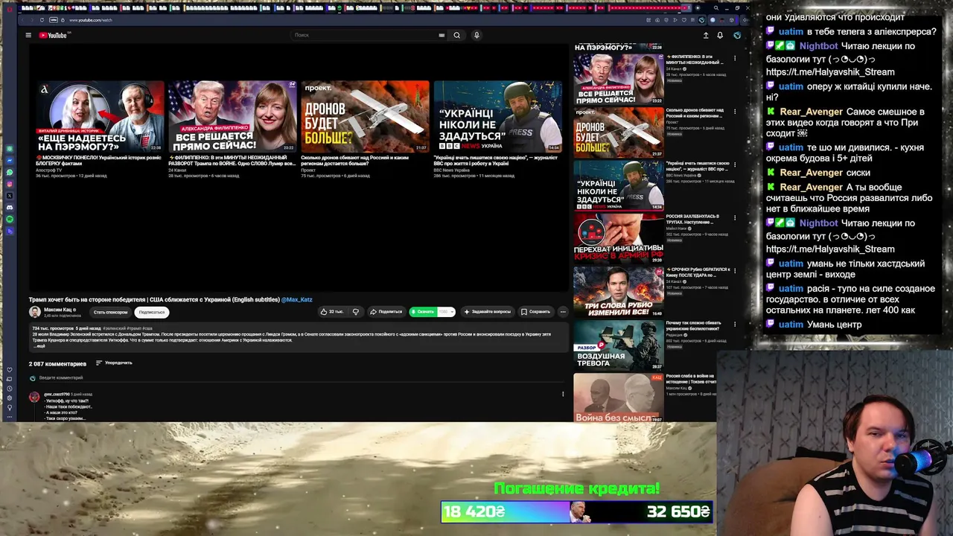953x536 pixels.
Task: Open Spotify in the Opera sidebar
Action: (10, 220)
